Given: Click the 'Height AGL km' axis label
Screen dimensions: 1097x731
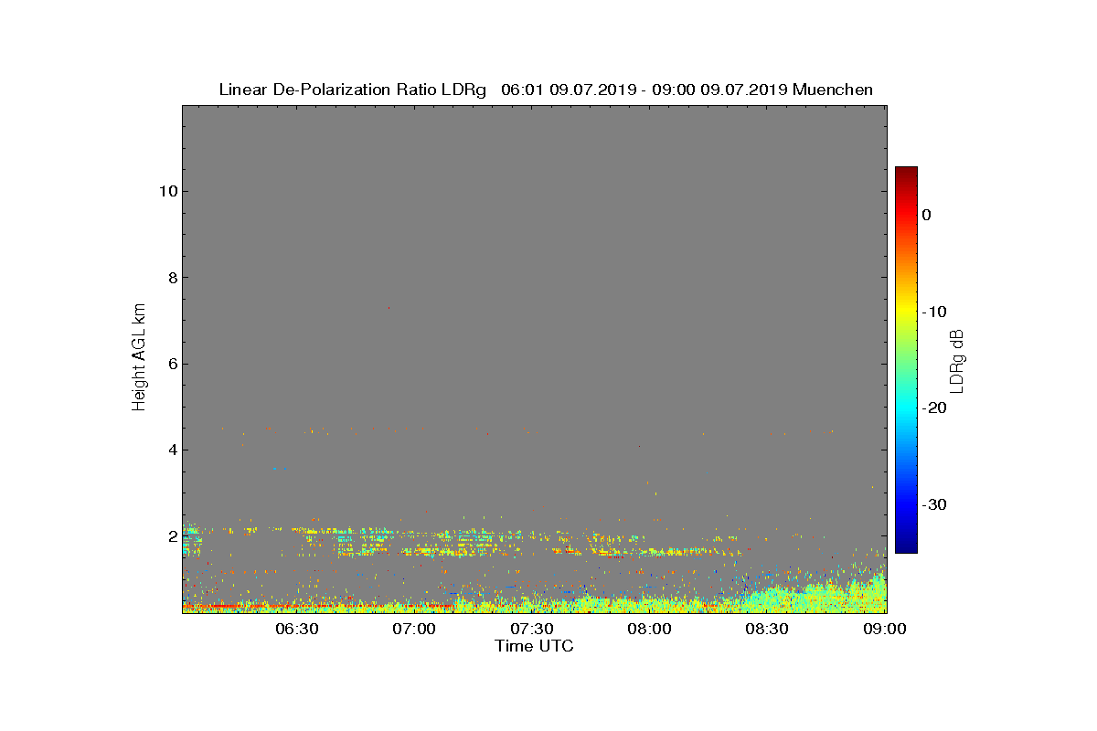Looking at the screenshot, I should coord(139,358).
